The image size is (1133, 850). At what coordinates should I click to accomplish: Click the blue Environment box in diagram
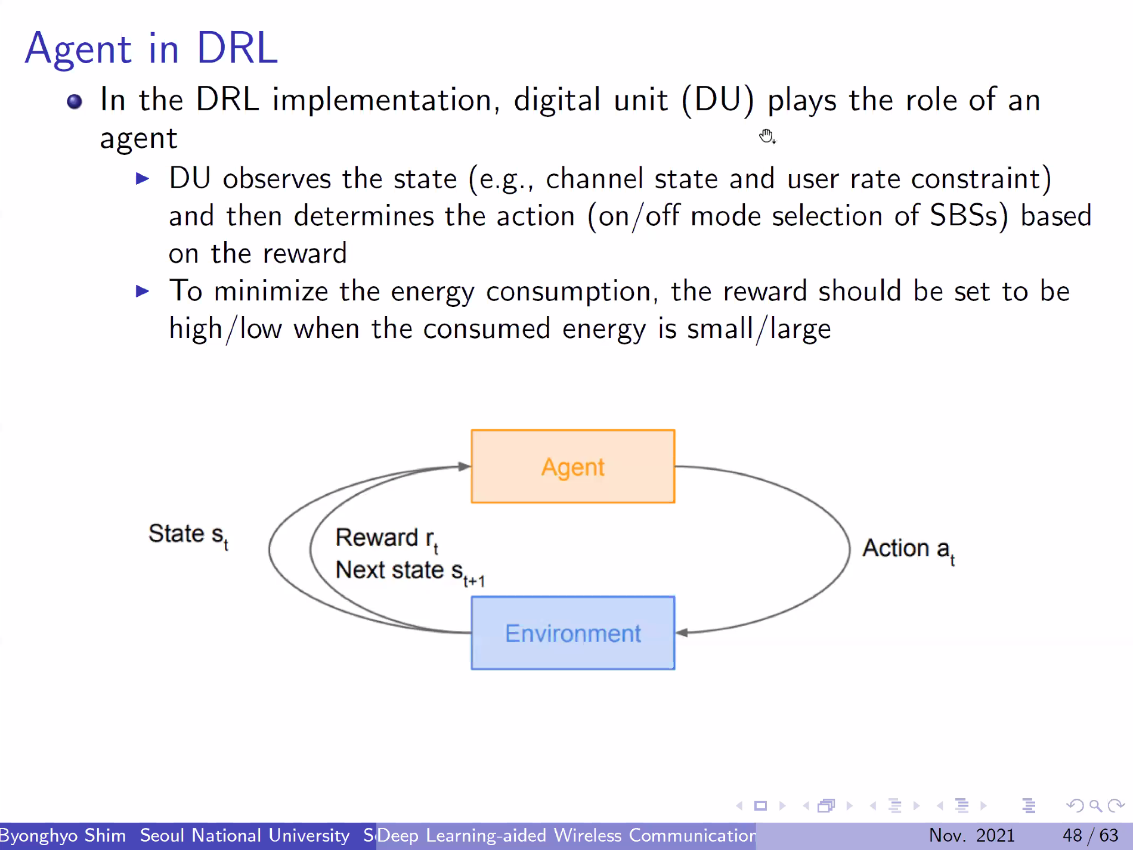(573, 633)
